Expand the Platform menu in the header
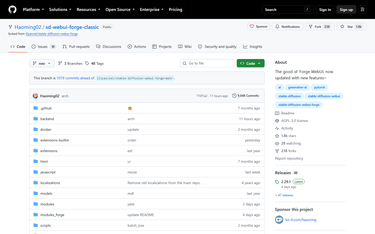Screen dimensions: 375x234 pyautogui.click(x=33, y=9)
